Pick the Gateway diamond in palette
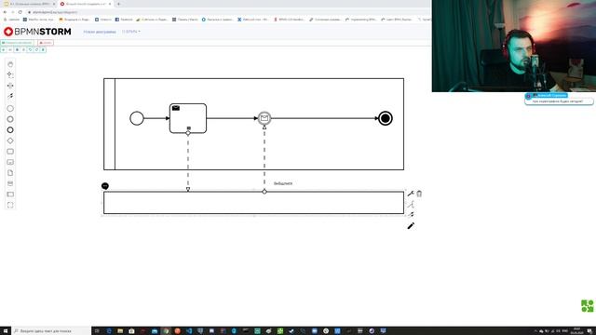 tap(10, 141)
